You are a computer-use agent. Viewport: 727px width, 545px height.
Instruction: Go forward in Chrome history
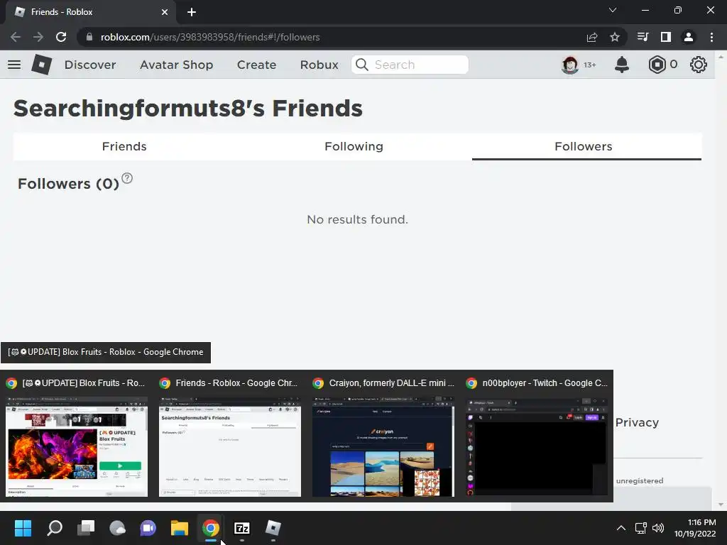38,37
